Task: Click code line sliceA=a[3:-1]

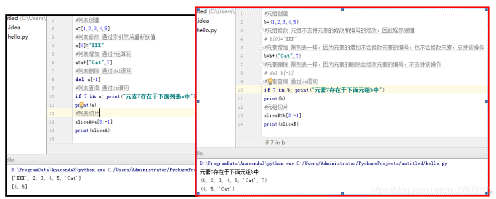Action: coord(94,122)
